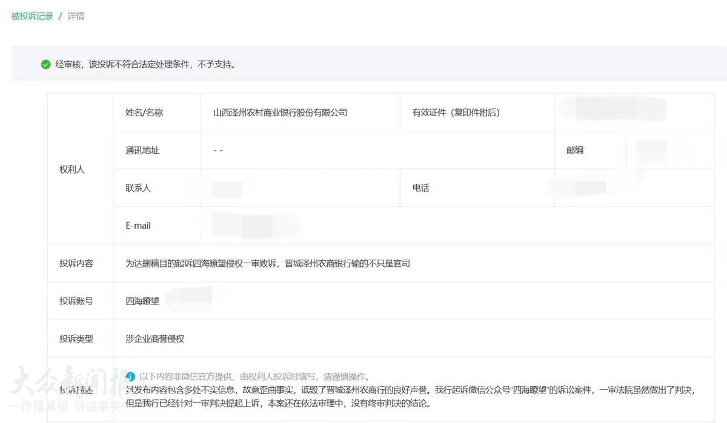Click the 权利人 row header cell
The width and height of the screenshot is (727, 423).
click(x=72, y=169)
